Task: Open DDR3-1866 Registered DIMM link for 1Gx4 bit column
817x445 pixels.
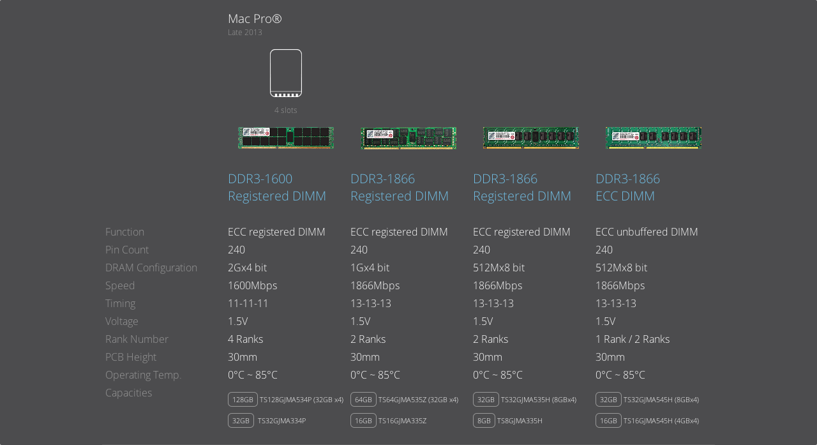Action: [400, 187]
